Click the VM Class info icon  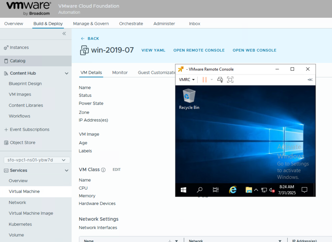[x=103, y=170]
